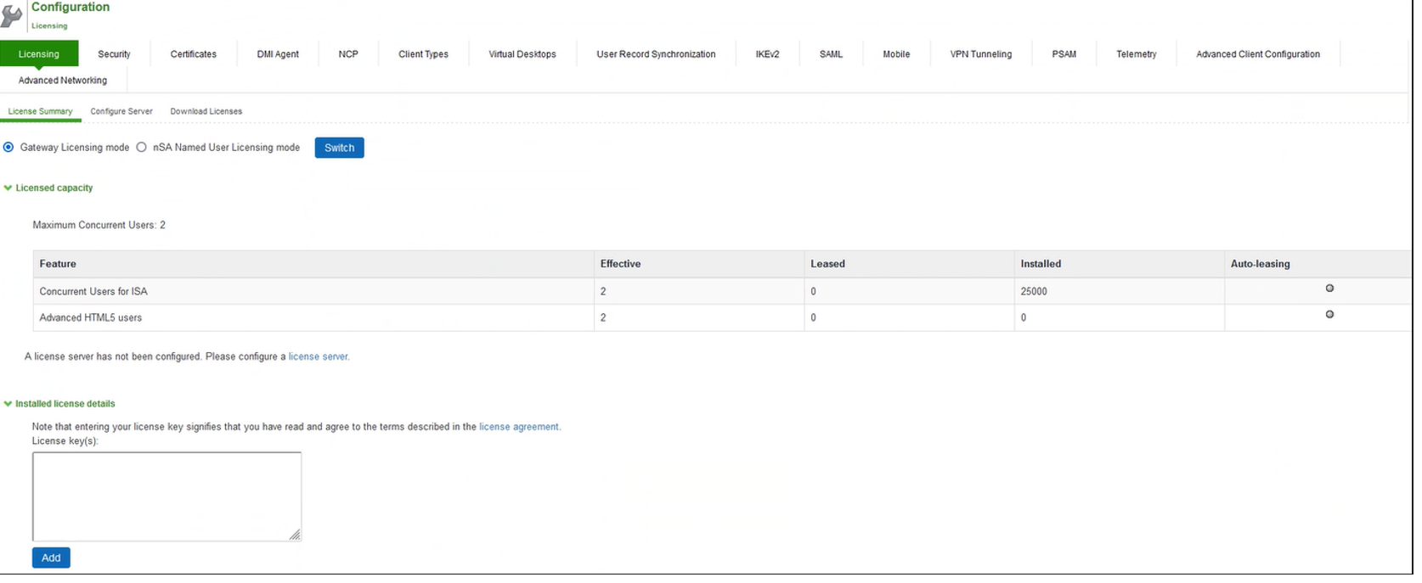Click the Add license button

click(x=51, y=558)
